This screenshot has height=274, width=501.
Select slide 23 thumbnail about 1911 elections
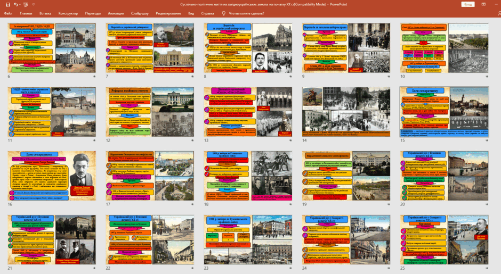coord(248,239)
